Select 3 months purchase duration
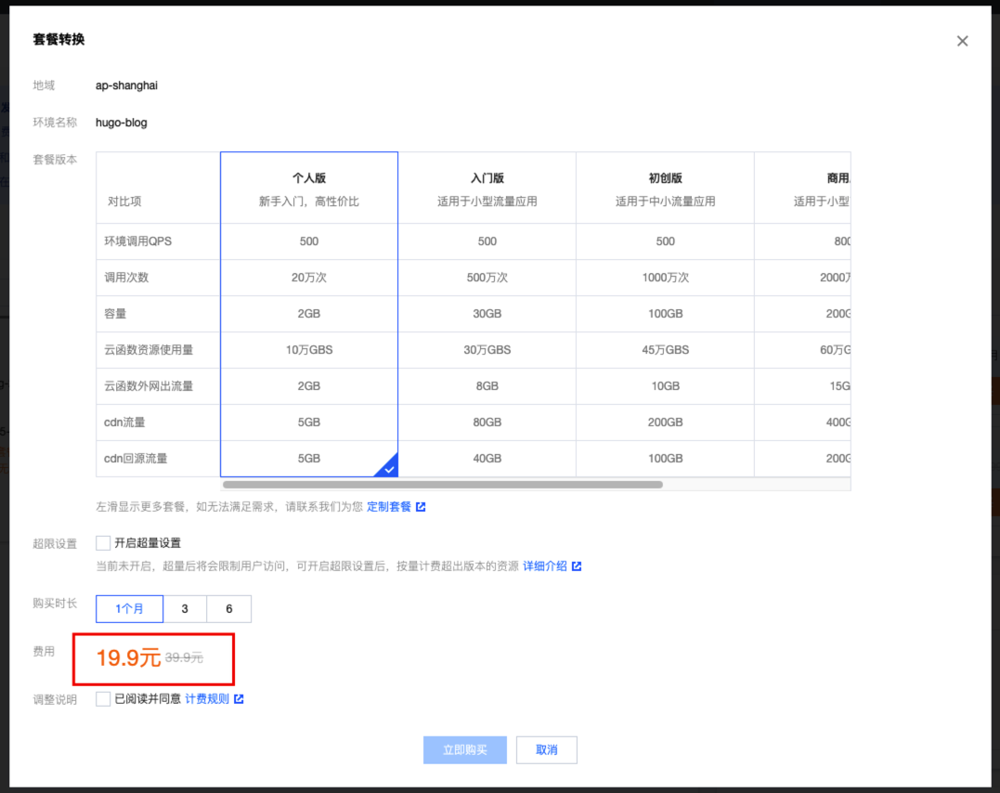 (x=185, y=609)
